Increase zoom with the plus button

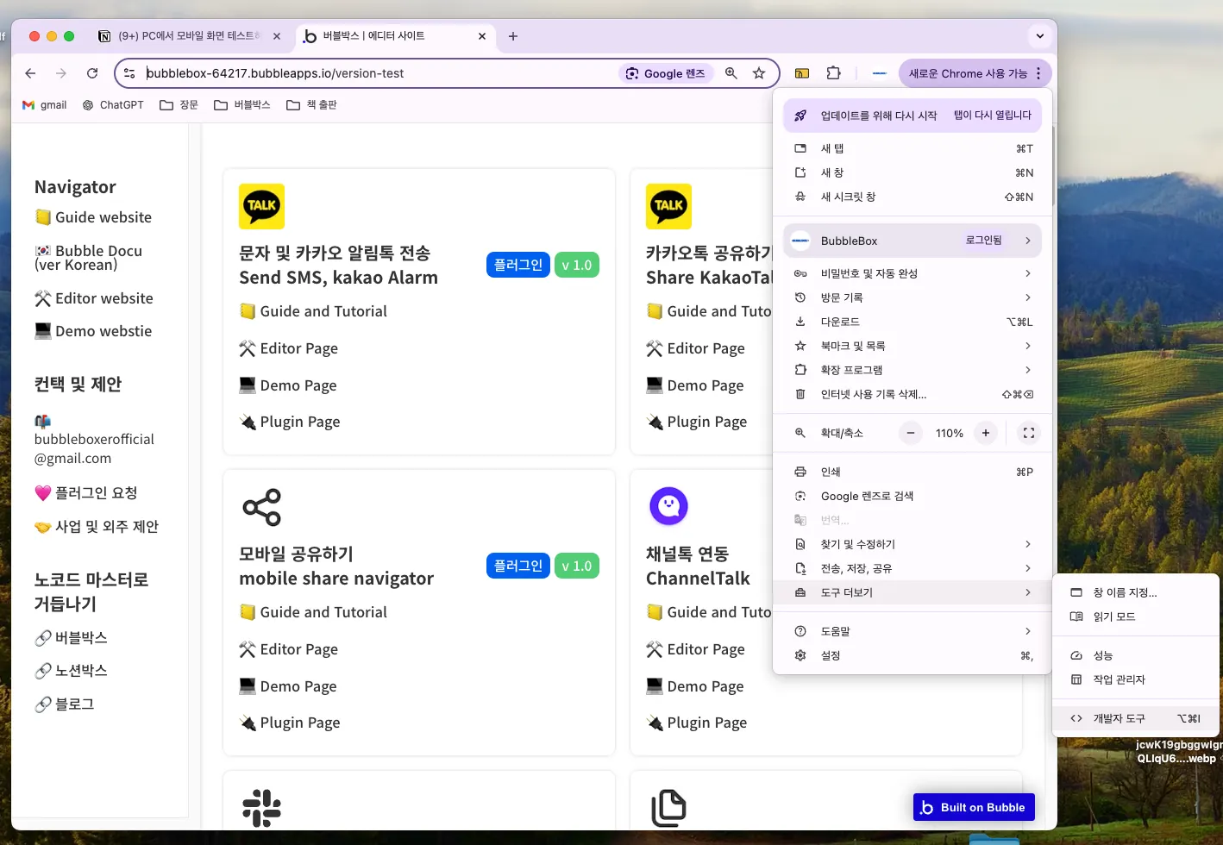click(986, 433)
